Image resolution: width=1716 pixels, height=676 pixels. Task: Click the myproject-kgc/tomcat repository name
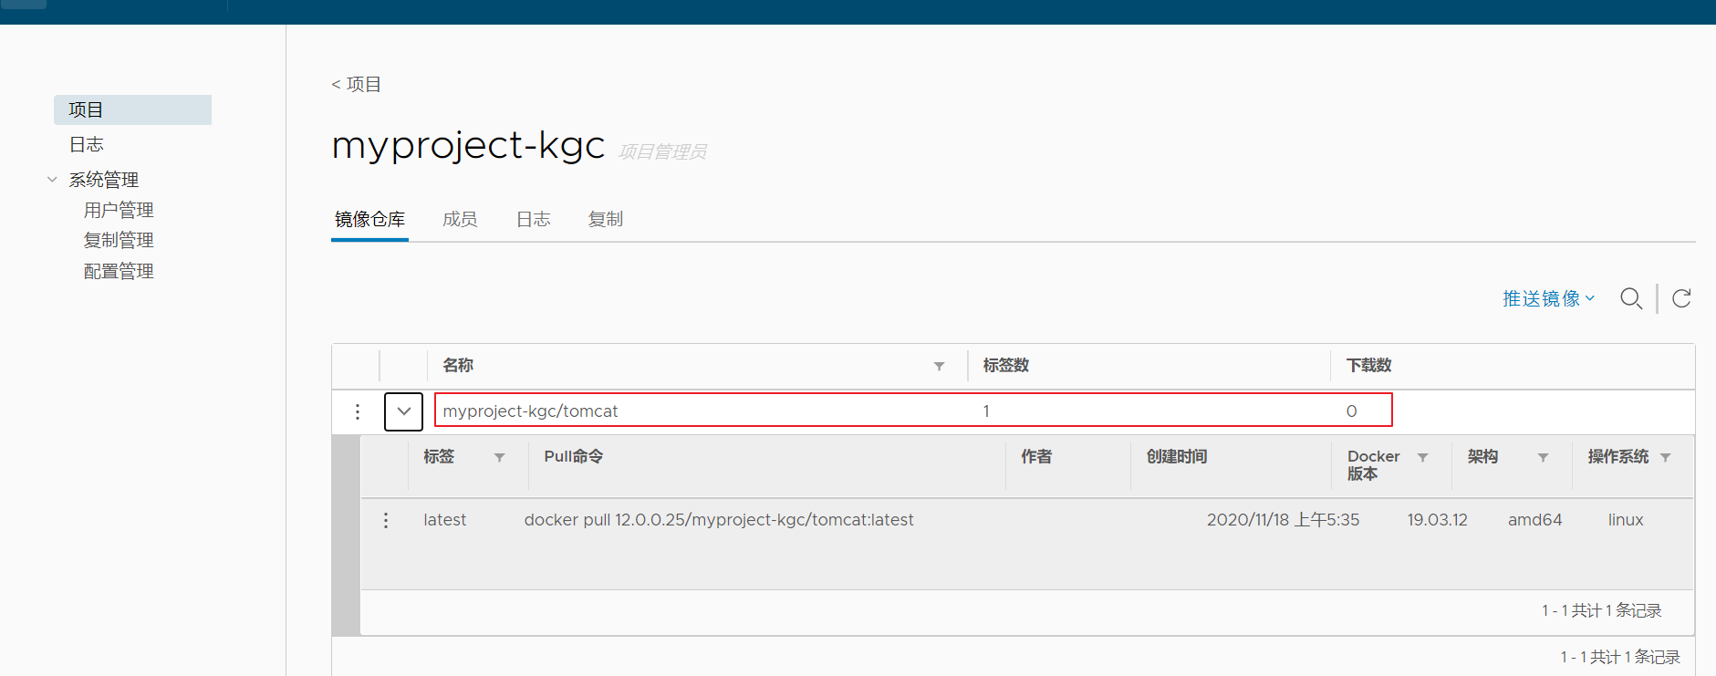pos(530,411)
